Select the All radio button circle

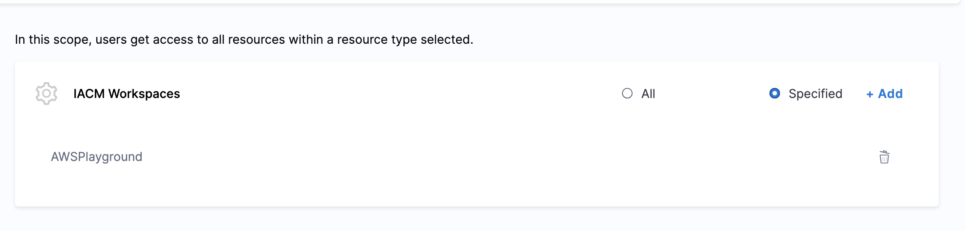(627, 94)
